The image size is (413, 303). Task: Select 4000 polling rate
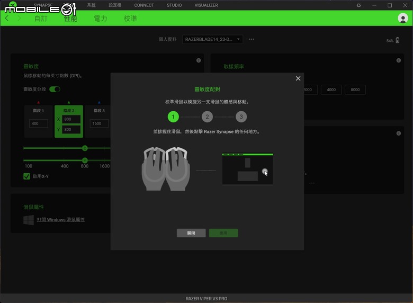click(331, 90)
